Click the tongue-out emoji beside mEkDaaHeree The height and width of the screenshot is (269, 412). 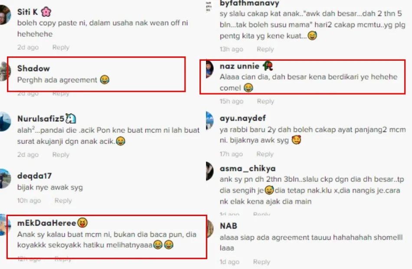coord(82,223)
